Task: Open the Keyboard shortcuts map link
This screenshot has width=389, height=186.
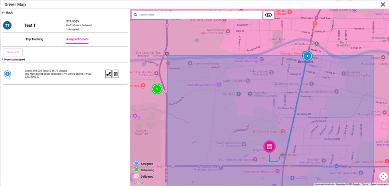Action: 324,184
